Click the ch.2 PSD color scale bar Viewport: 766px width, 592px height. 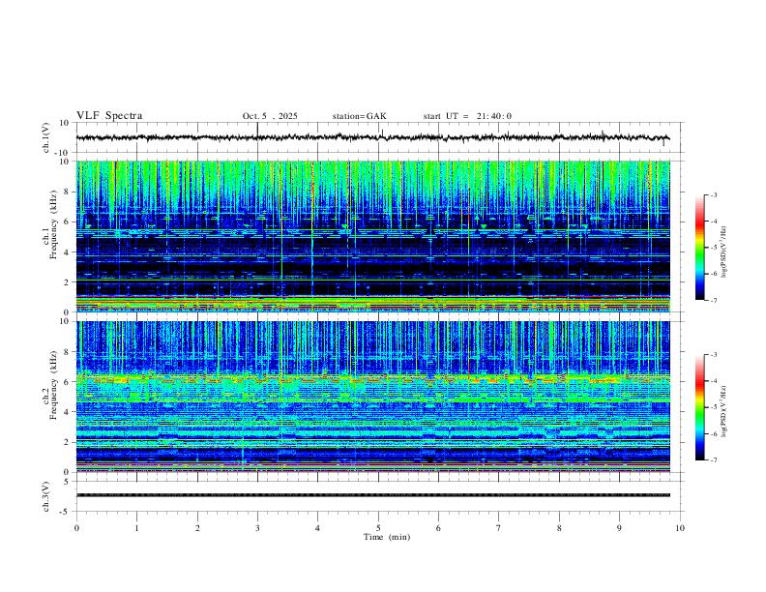699,407
